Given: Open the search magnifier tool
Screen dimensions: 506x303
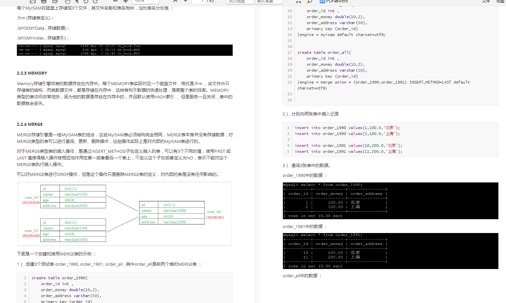Looking at the screenshot, I should (309, 2).
